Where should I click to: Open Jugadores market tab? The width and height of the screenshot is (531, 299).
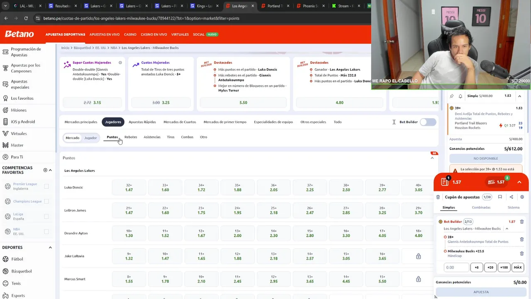pyautogui.click(x=113, y=122)
